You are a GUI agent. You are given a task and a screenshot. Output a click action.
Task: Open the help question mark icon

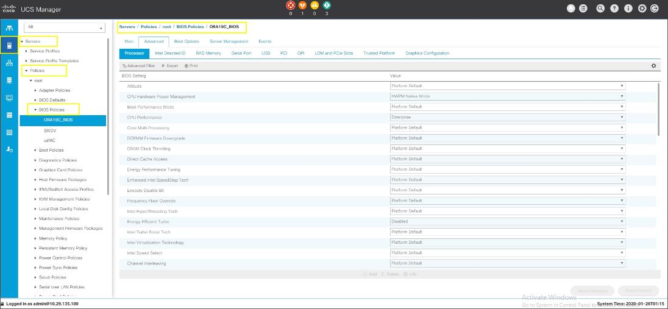[614, 9]
